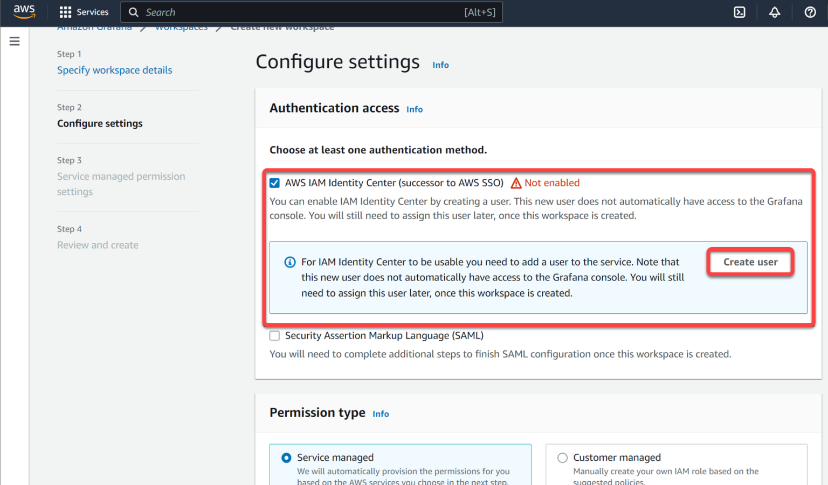Click the AWS logo home icon
828x485 pixels.
(24, 11)
